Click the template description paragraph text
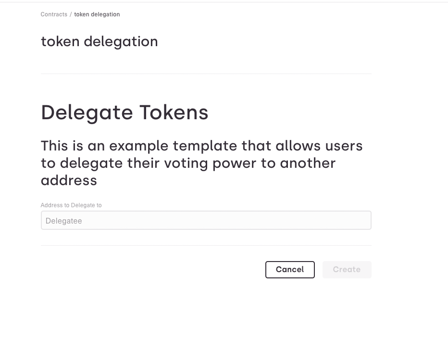 (x=201, y=163)
